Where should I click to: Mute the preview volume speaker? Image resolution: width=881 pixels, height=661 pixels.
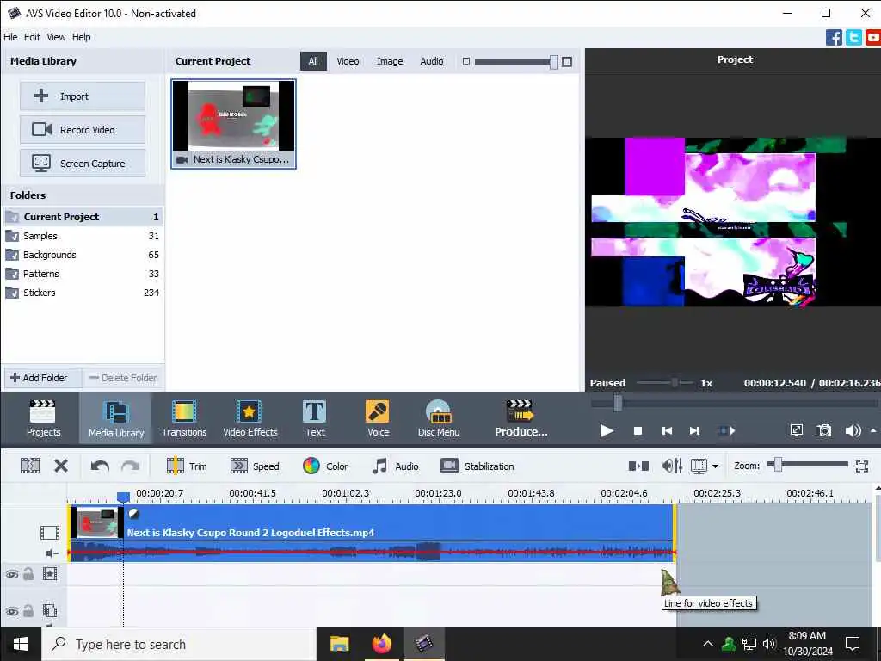click(x=853, y=430)
